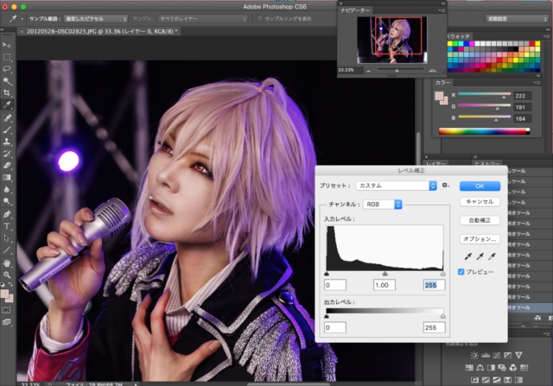This screenshot has width=553, height=386.
Task: Switch to the レイヤー panel tab
Action: tap(435, 163)
